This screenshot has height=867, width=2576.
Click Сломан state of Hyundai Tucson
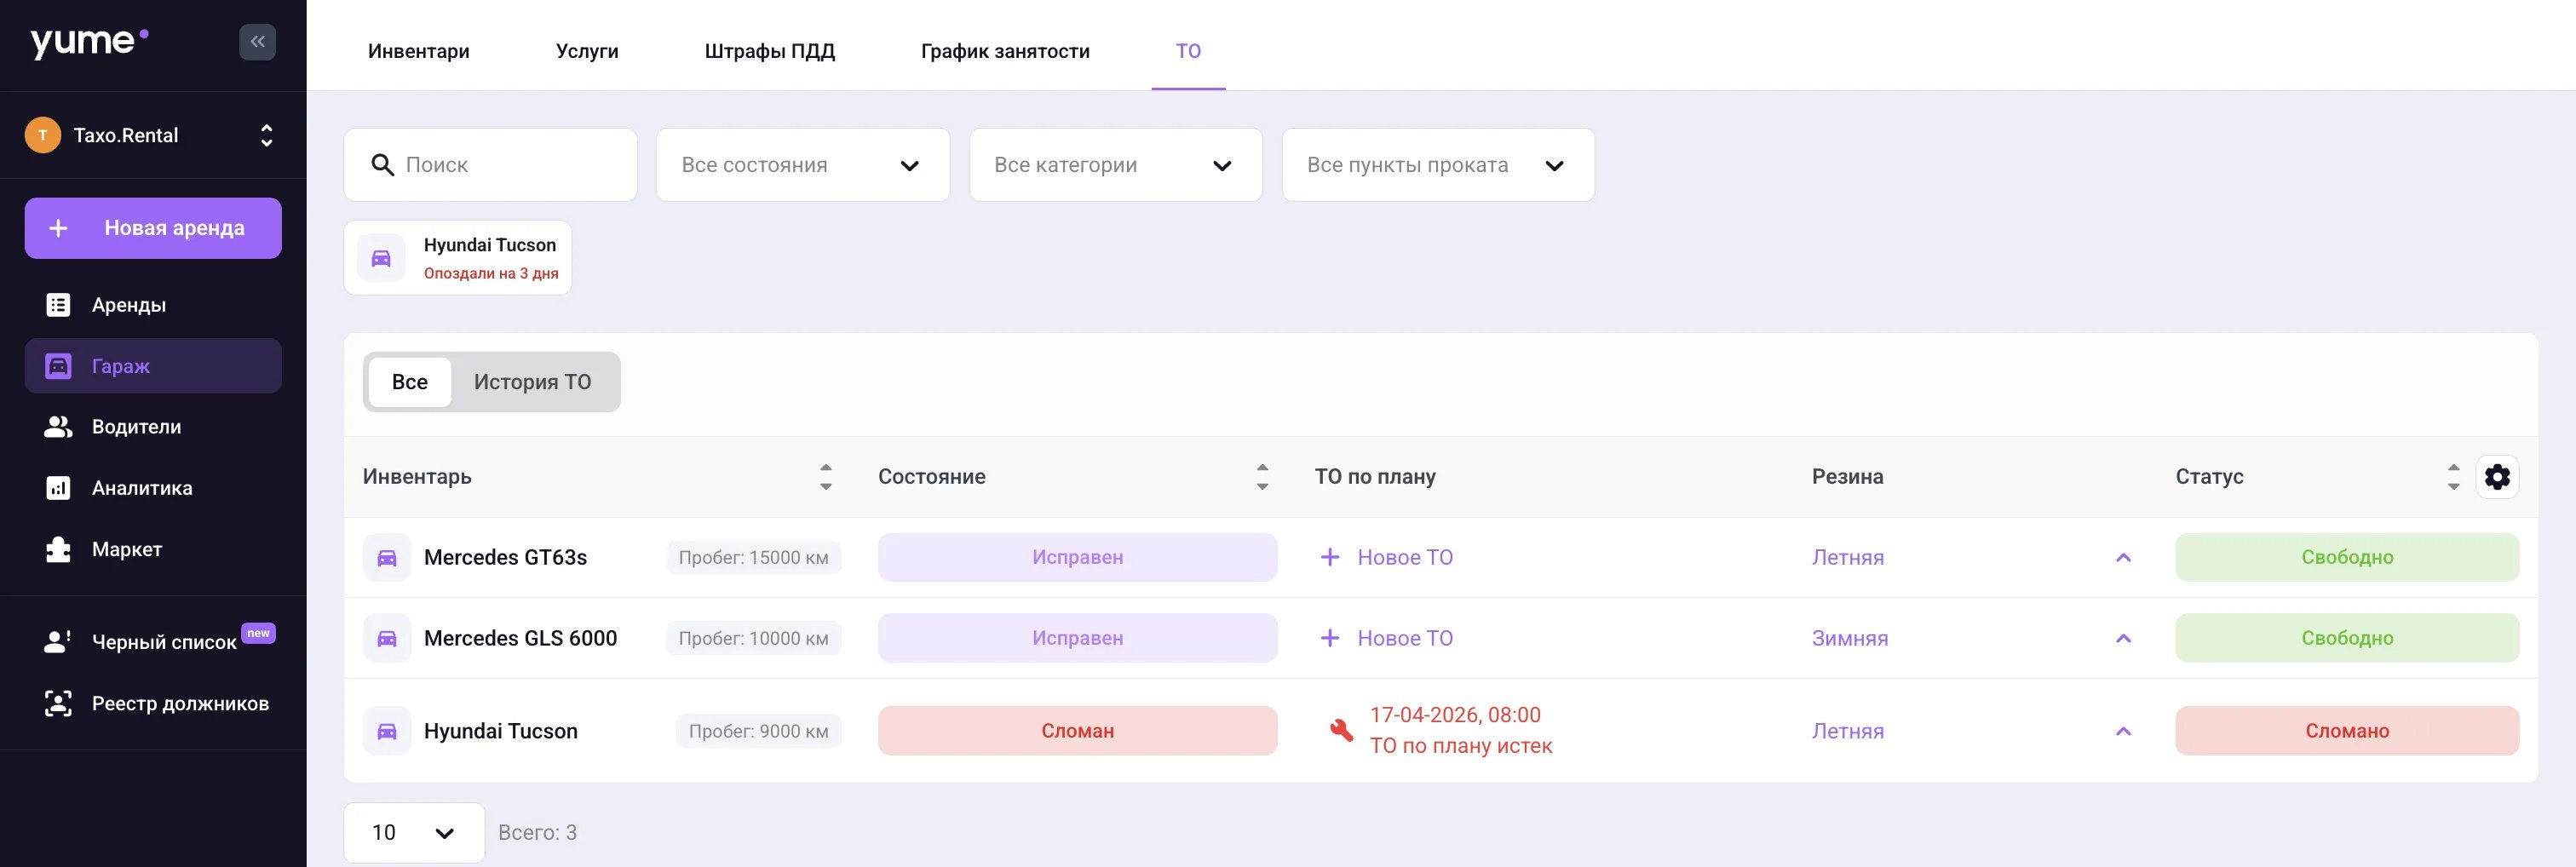point(1078,731)
